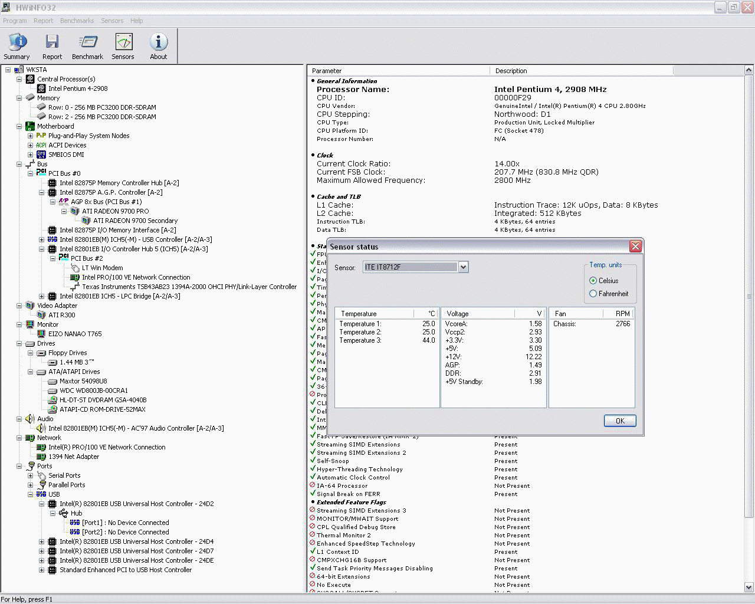This screenshot has width=755, height=604.
Task: Open the Summary toolbar icon
Action: tap(17, 47)
